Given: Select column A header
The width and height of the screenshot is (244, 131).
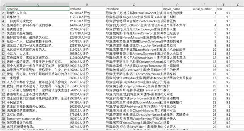Looking at the screenshot, I should pyautogui.click(x=38, y=5).
